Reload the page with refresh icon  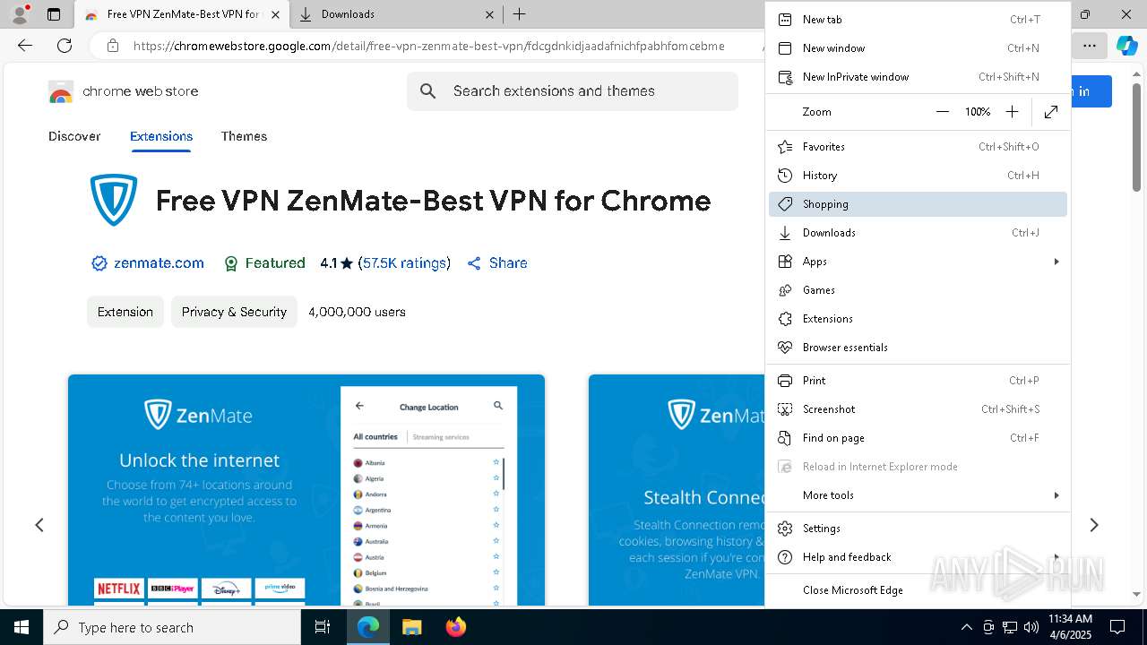pos(65,45)
